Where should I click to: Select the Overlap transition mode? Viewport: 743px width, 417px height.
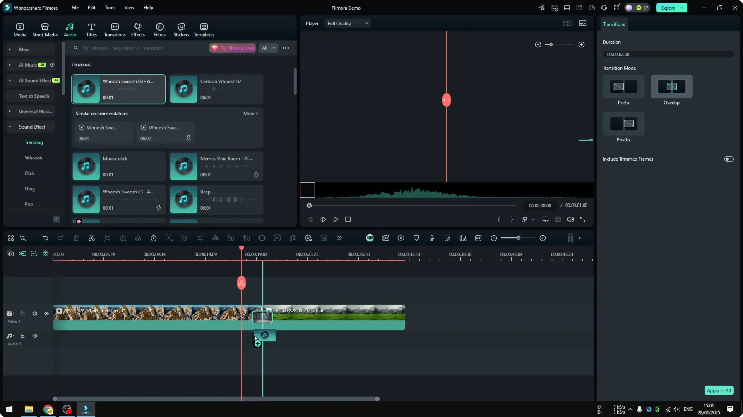click(671, 86)
